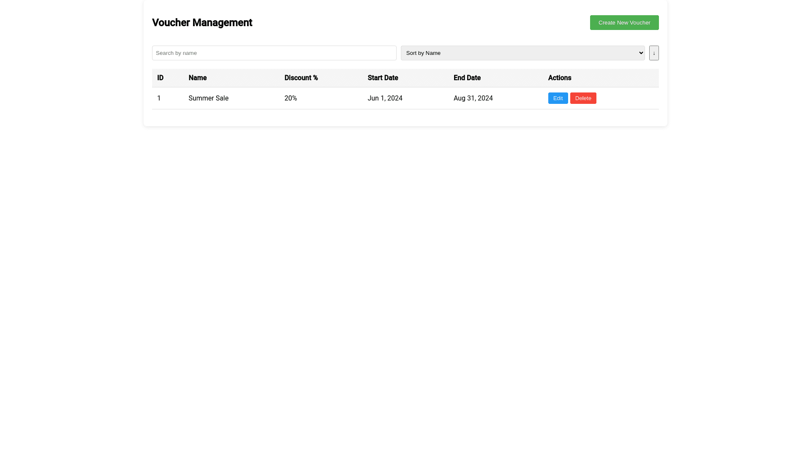
Task: Click the Name column header
Action: pyautogui.click(x=197, y=78)
